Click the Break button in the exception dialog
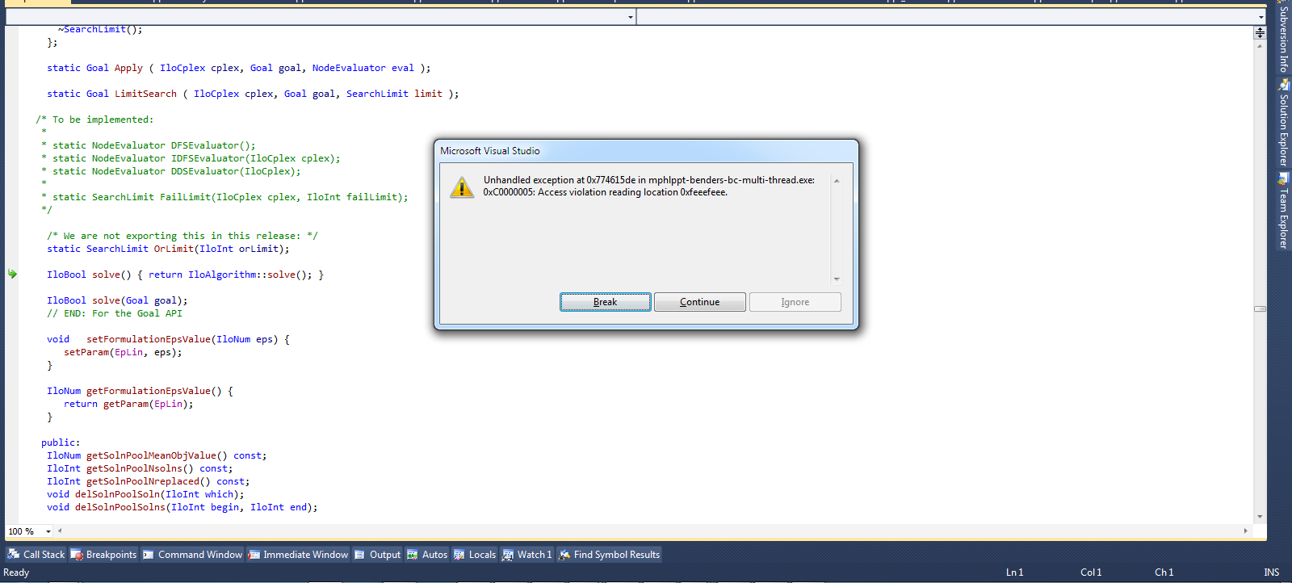The height and width of the screenshot is (583, 1292). [x=605, y=302]
